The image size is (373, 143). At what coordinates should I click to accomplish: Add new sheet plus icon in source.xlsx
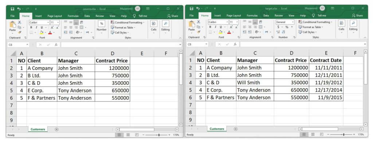click(56, 130)
